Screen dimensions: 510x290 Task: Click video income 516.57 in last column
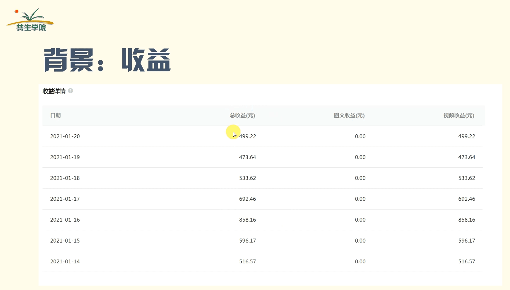point(467,262)
